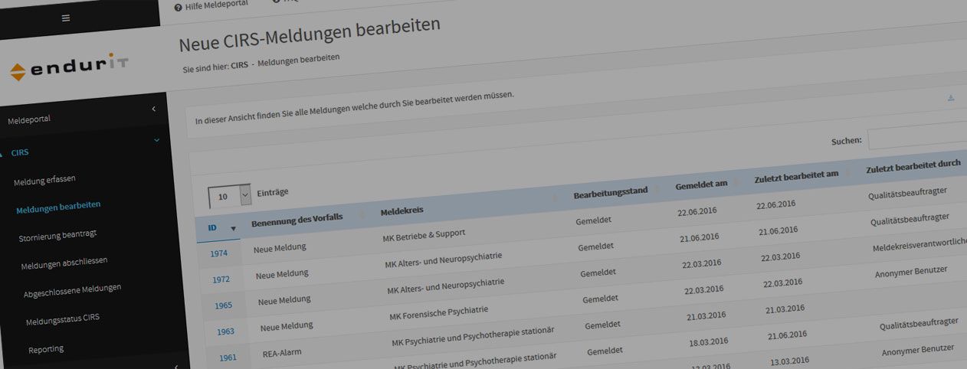Viewport: 967px width, 369px height.
Task: Open Meldung erfassen in the sidebar
Action: tap(44, 181)
